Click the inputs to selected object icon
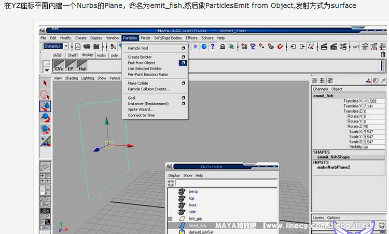The height and width of the screenshot is (234, 389). click(293, 46)
